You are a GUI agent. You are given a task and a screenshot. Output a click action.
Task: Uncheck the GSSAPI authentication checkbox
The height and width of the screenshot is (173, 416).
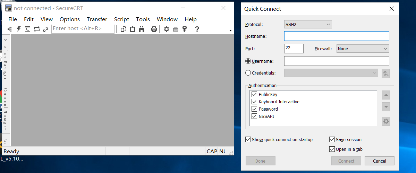pos(254,116)
